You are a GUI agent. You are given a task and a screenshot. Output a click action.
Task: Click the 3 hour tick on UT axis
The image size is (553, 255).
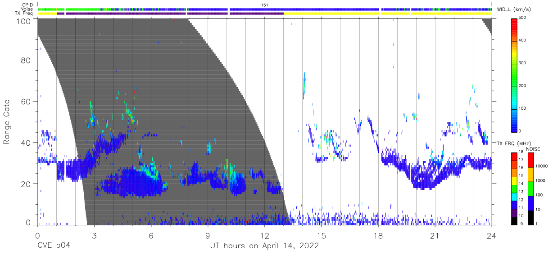pyautogui.click(x=94, y=235)
